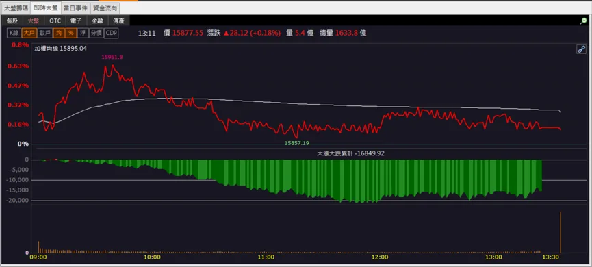Open the 當日事件 tab
The image size is (592, 267).
(x=75, y=8)
